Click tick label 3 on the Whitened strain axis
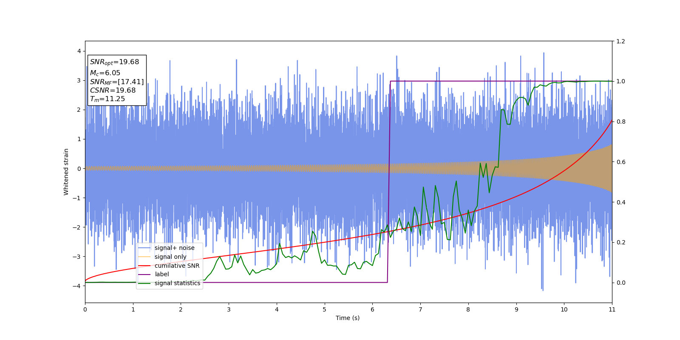Image resolution: width=680 pixels, height=340 pixels. pos(79,81)
